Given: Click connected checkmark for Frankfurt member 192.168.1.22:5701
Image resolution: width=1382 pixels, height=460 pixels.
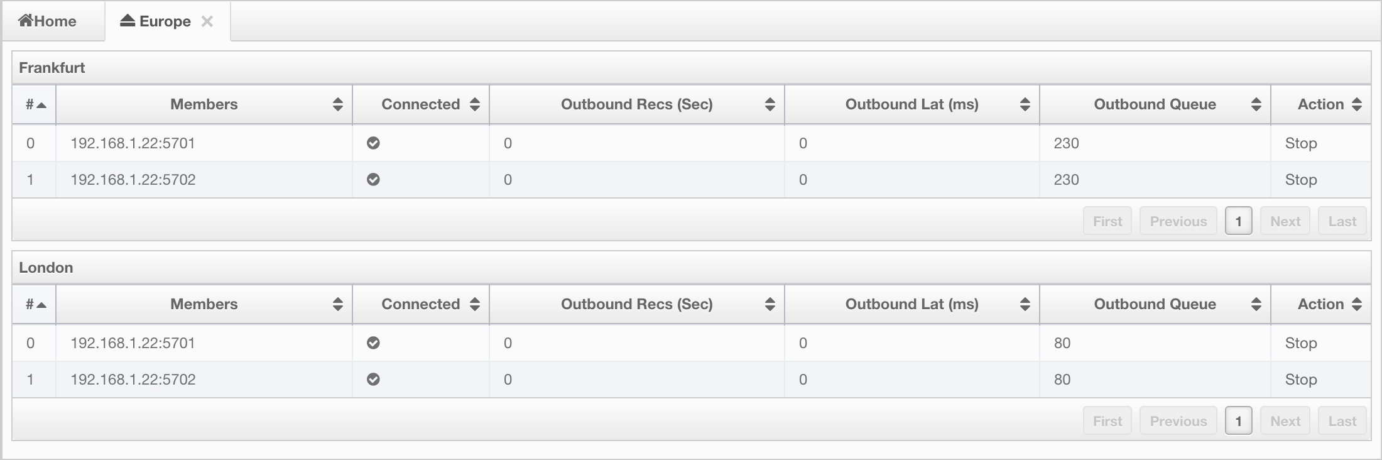Looking at the screenshot, I should pos(373,143).
